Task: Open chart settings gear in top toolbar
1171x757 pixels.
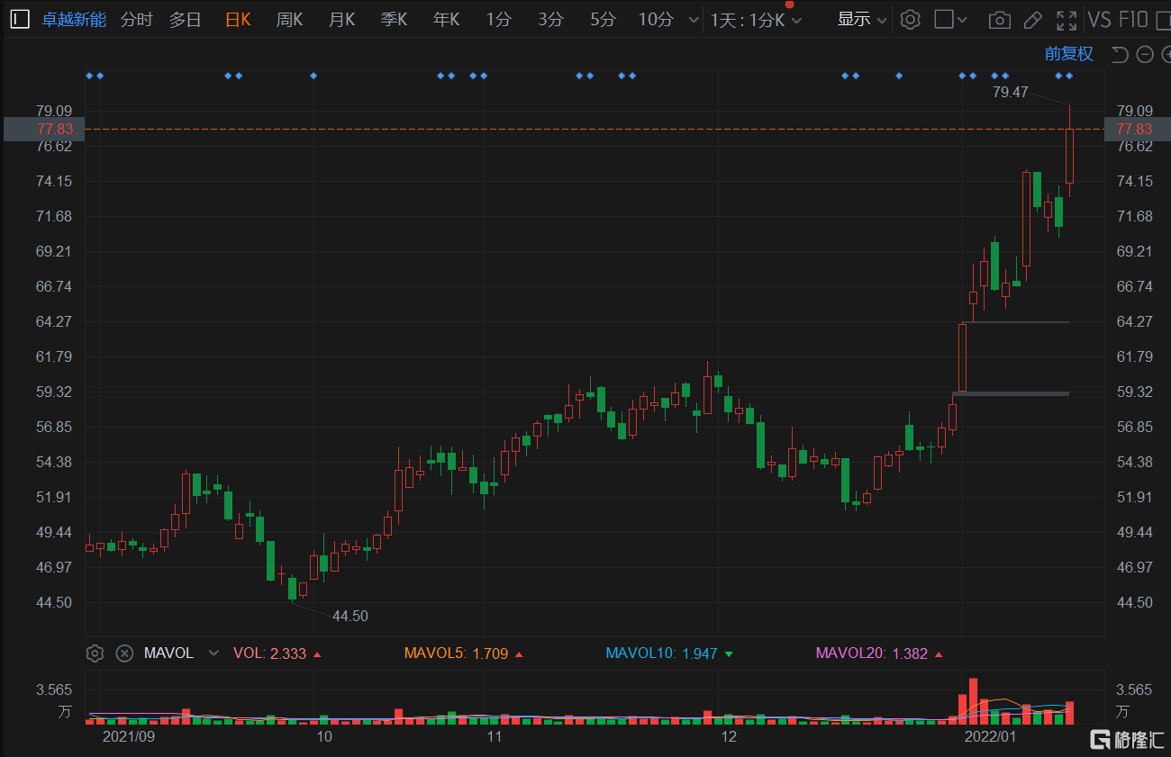Action: [x=911, y=19]
